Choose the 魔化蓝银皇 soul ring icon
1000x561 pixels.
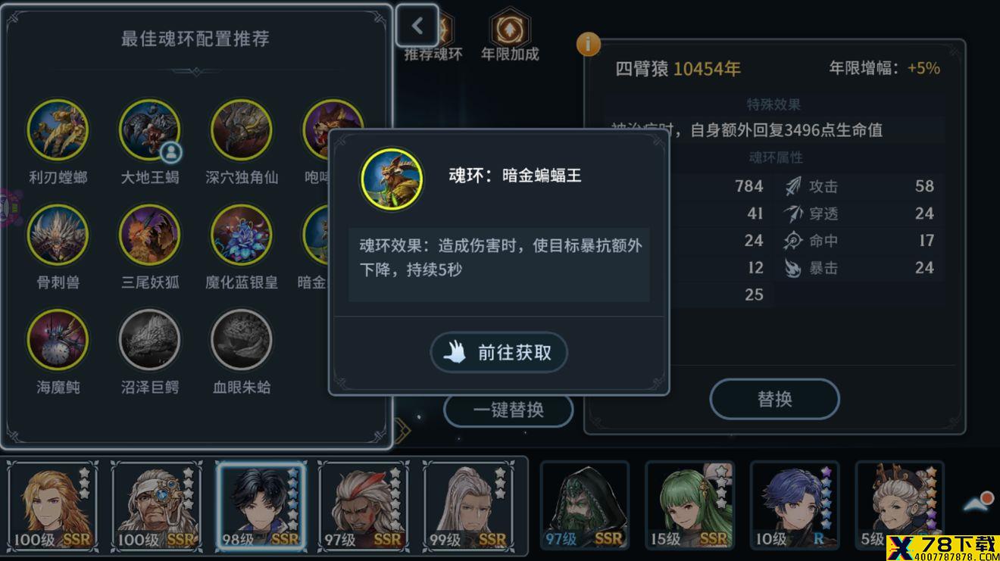pyautogui.click(x=241, y=235)
